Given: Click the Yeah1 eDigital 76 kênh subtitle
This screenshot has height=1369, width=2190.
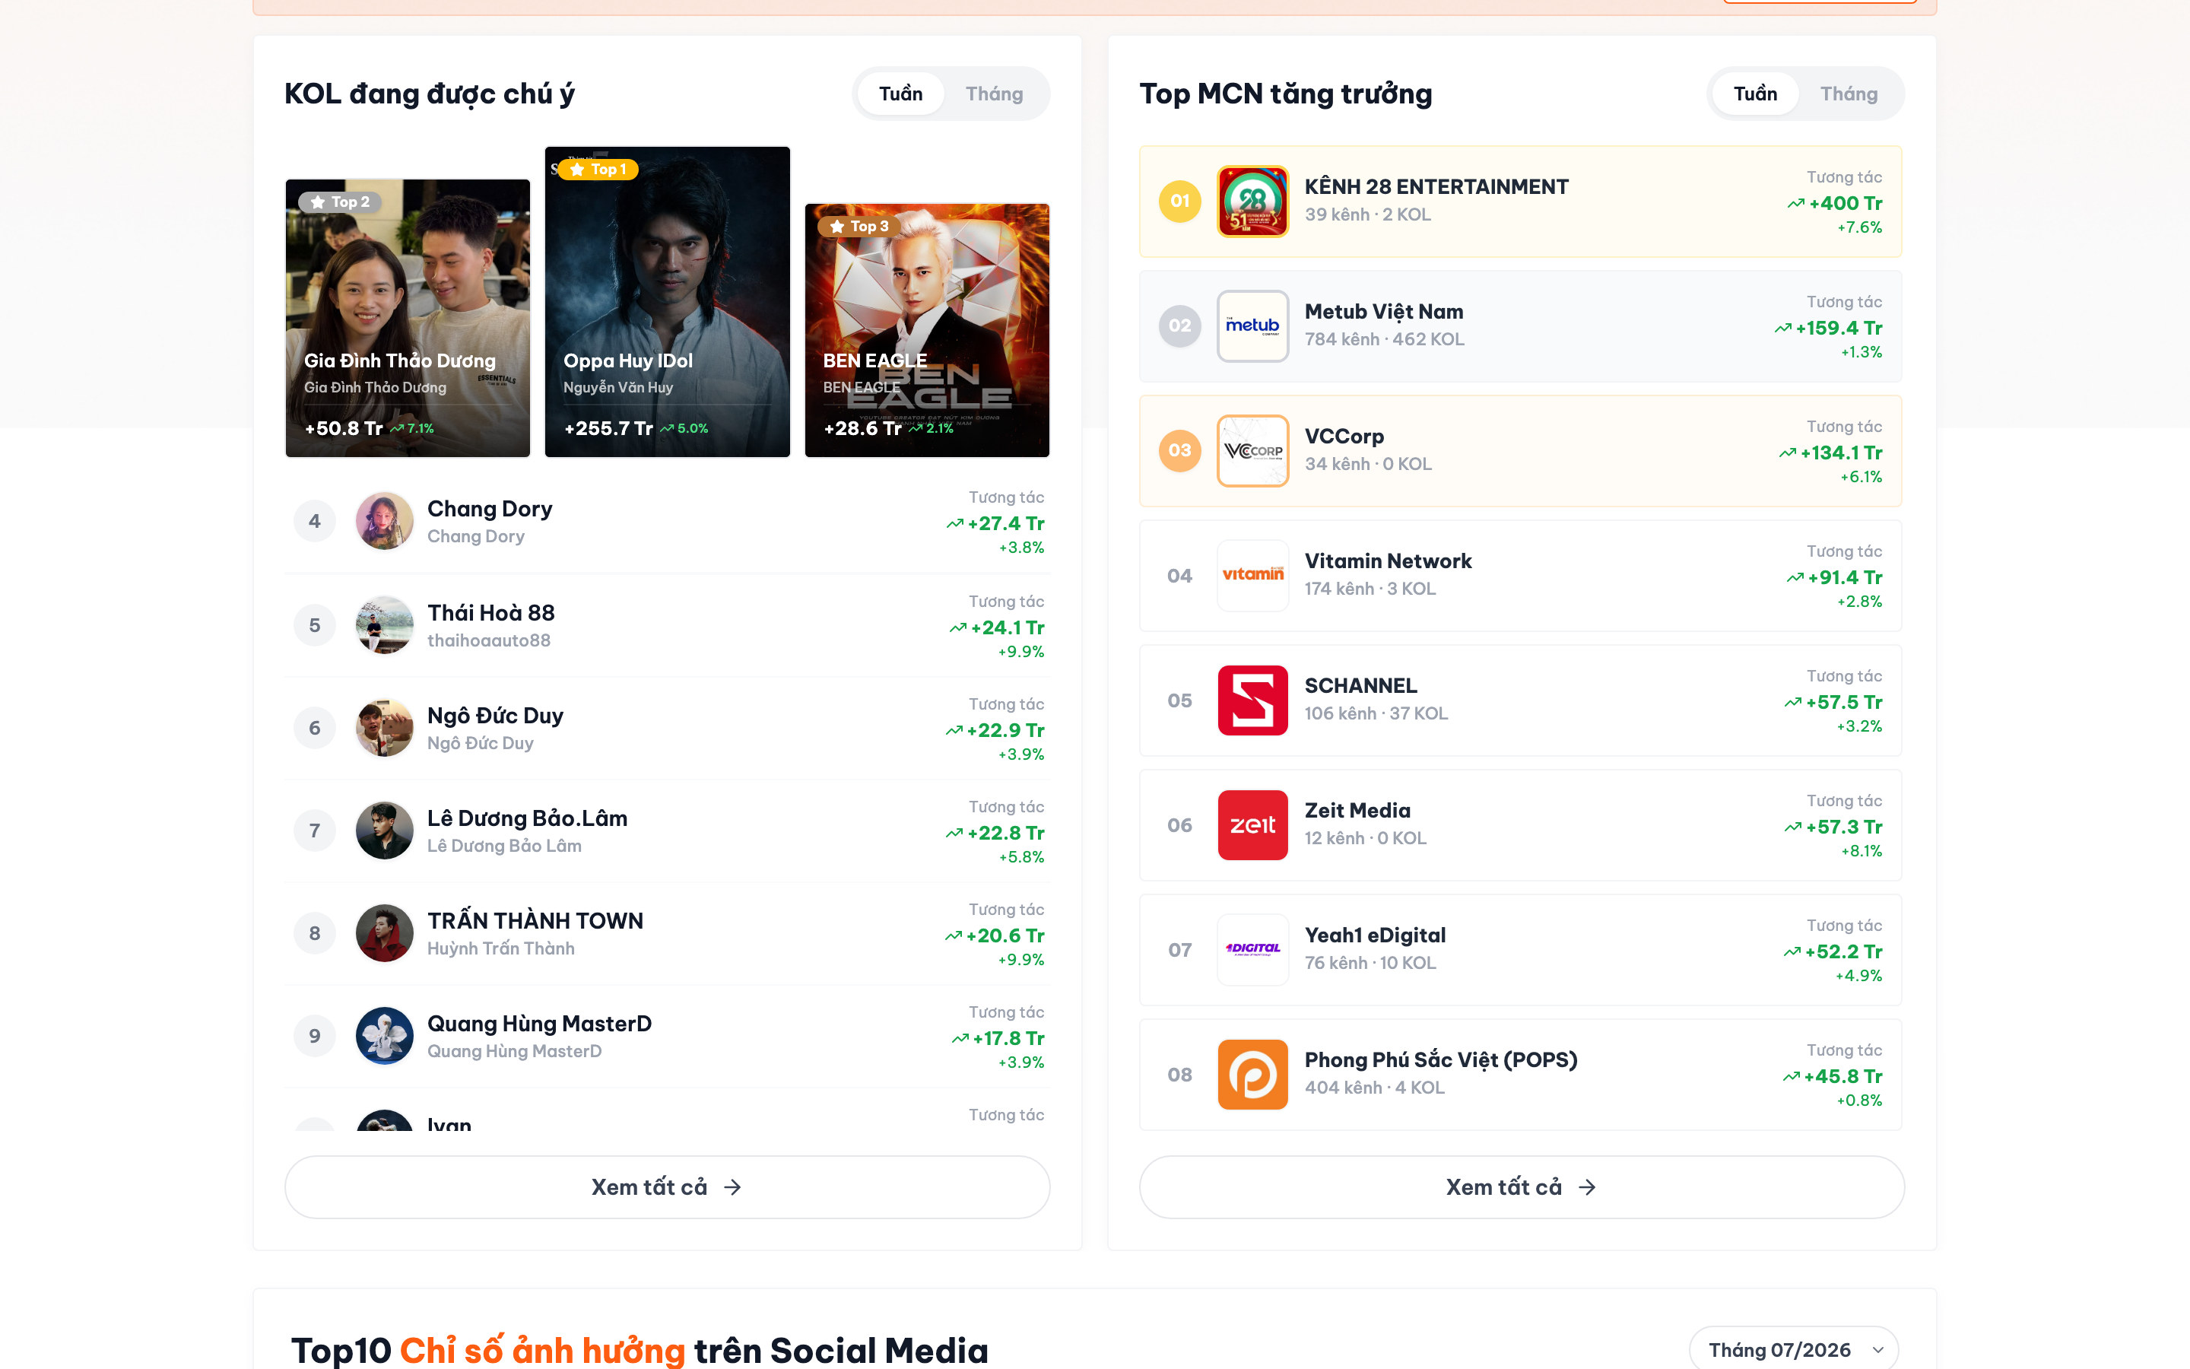Looking at the screenshot, I should (1370, 962).
